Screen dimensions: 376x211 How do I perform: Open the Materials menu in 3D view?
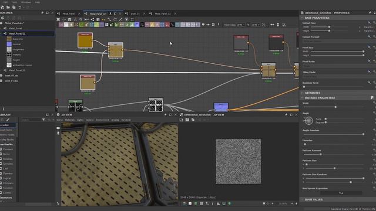pos(70,120)
